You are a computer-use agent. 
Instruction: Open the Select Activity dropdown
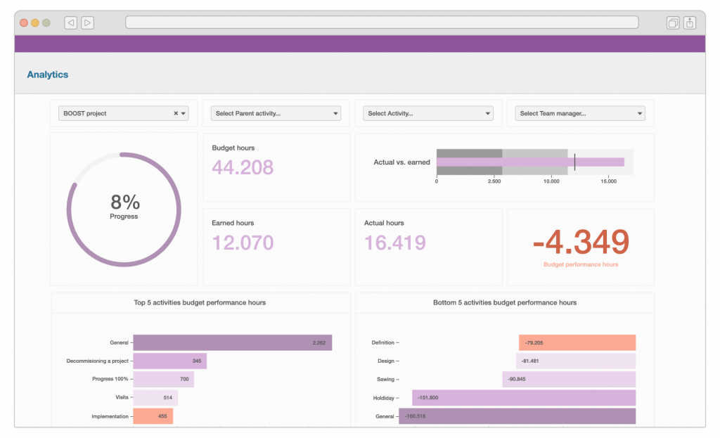pos(427,112)
